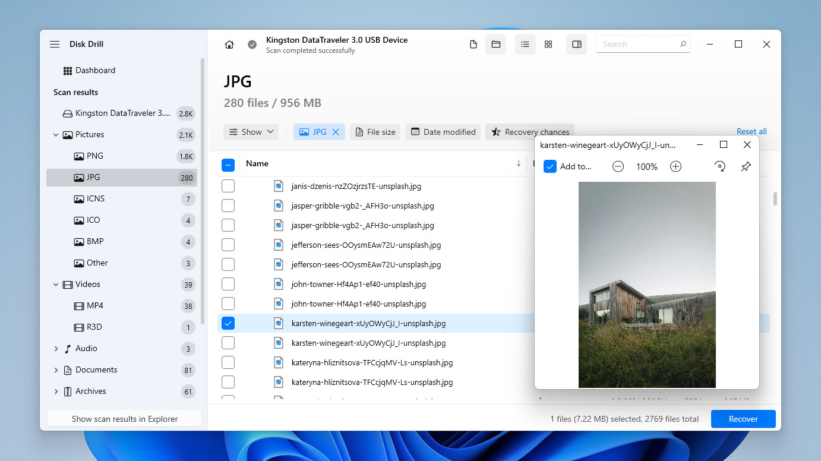
Task: Switch to the list view icon
Action: [x=525, y=45]
